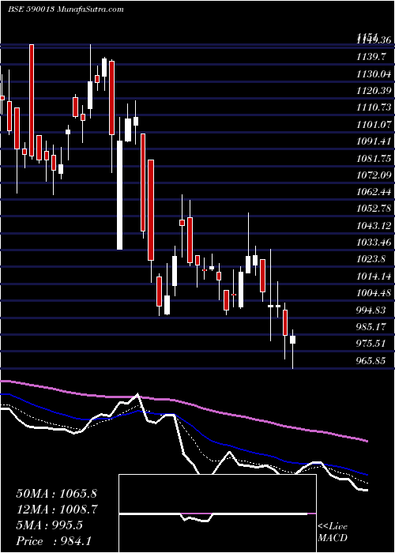Select the 1004.48 price axis label
395x553 pixels.
tap(374, 293)
